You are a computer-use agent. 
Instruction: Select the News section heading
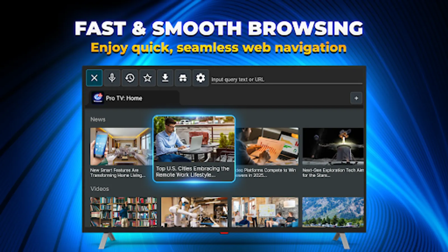pyautogui.click(x=97, y=120)
